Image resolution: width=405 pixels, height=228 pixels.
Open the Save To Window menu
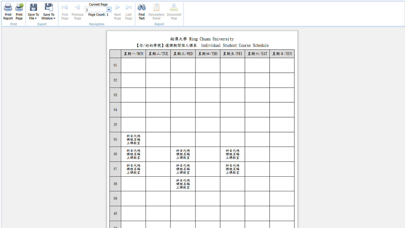(x=48, y=12)
